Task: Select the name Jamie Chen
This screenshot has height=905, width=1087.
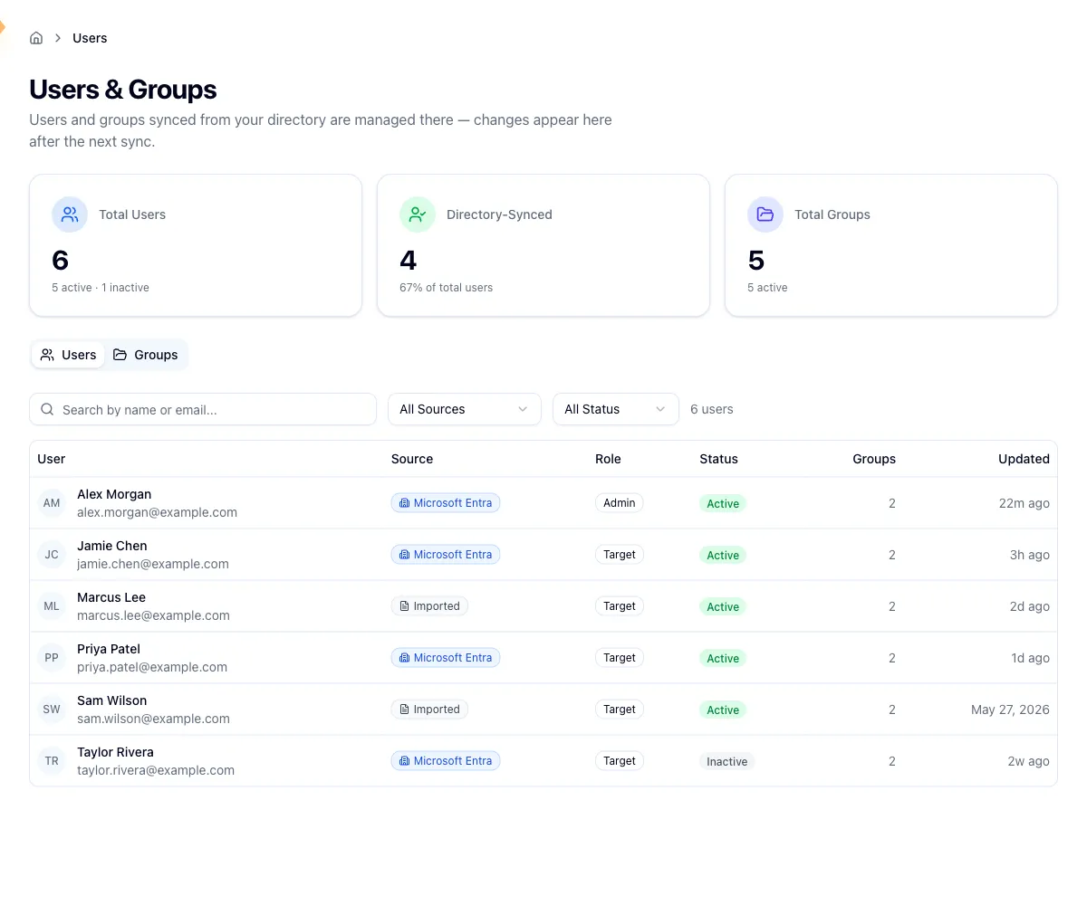Action: [112, 546]
